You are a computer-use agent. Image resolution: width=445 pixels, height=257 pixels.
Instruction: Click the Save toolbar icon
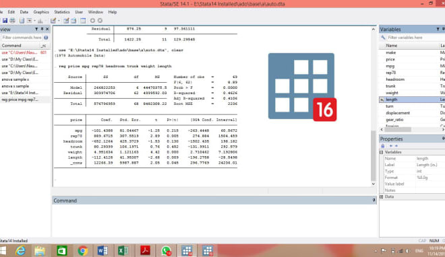[x=5, y=21]
